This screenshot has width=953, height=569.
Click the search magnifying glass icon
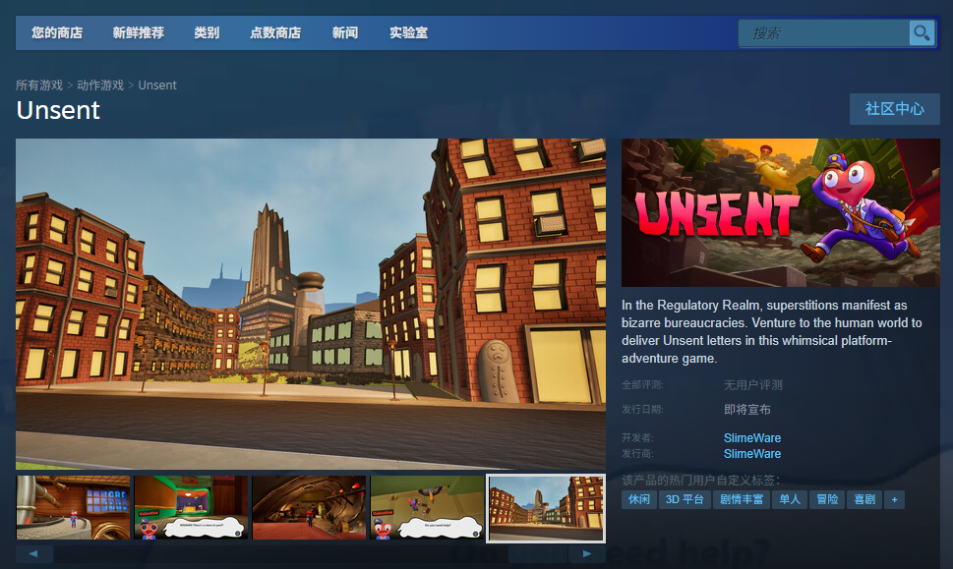[922, 33]
